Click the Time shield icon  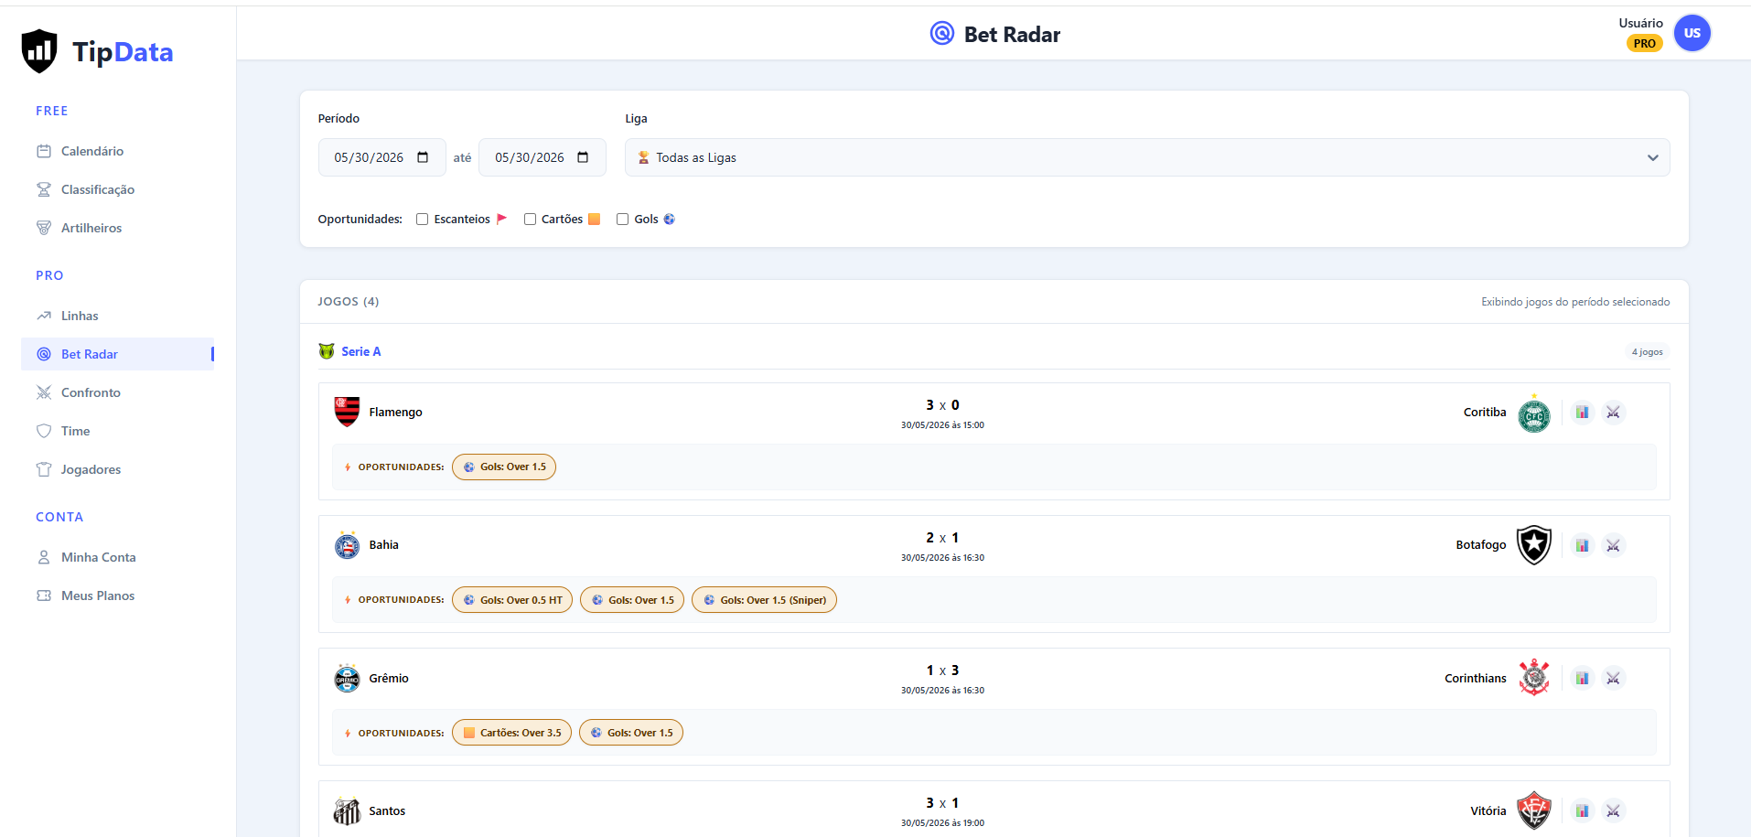[44, 431]
